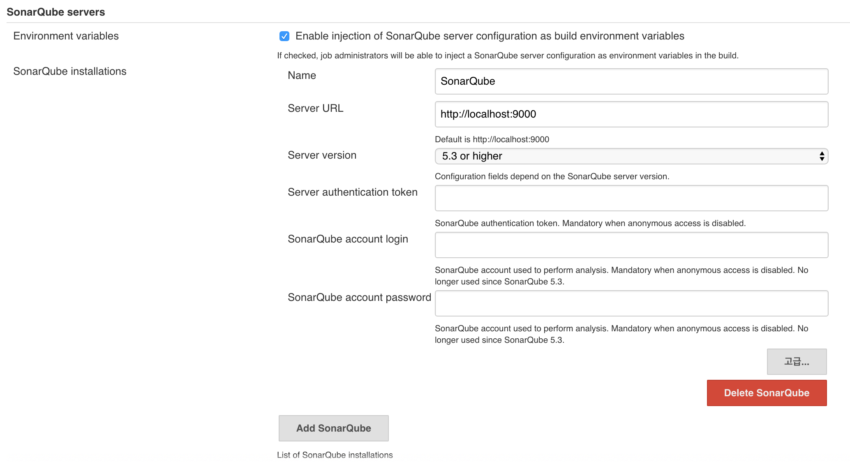The image size is (850, 462).
Task: Click the Environment variables label
Action: 66,36
